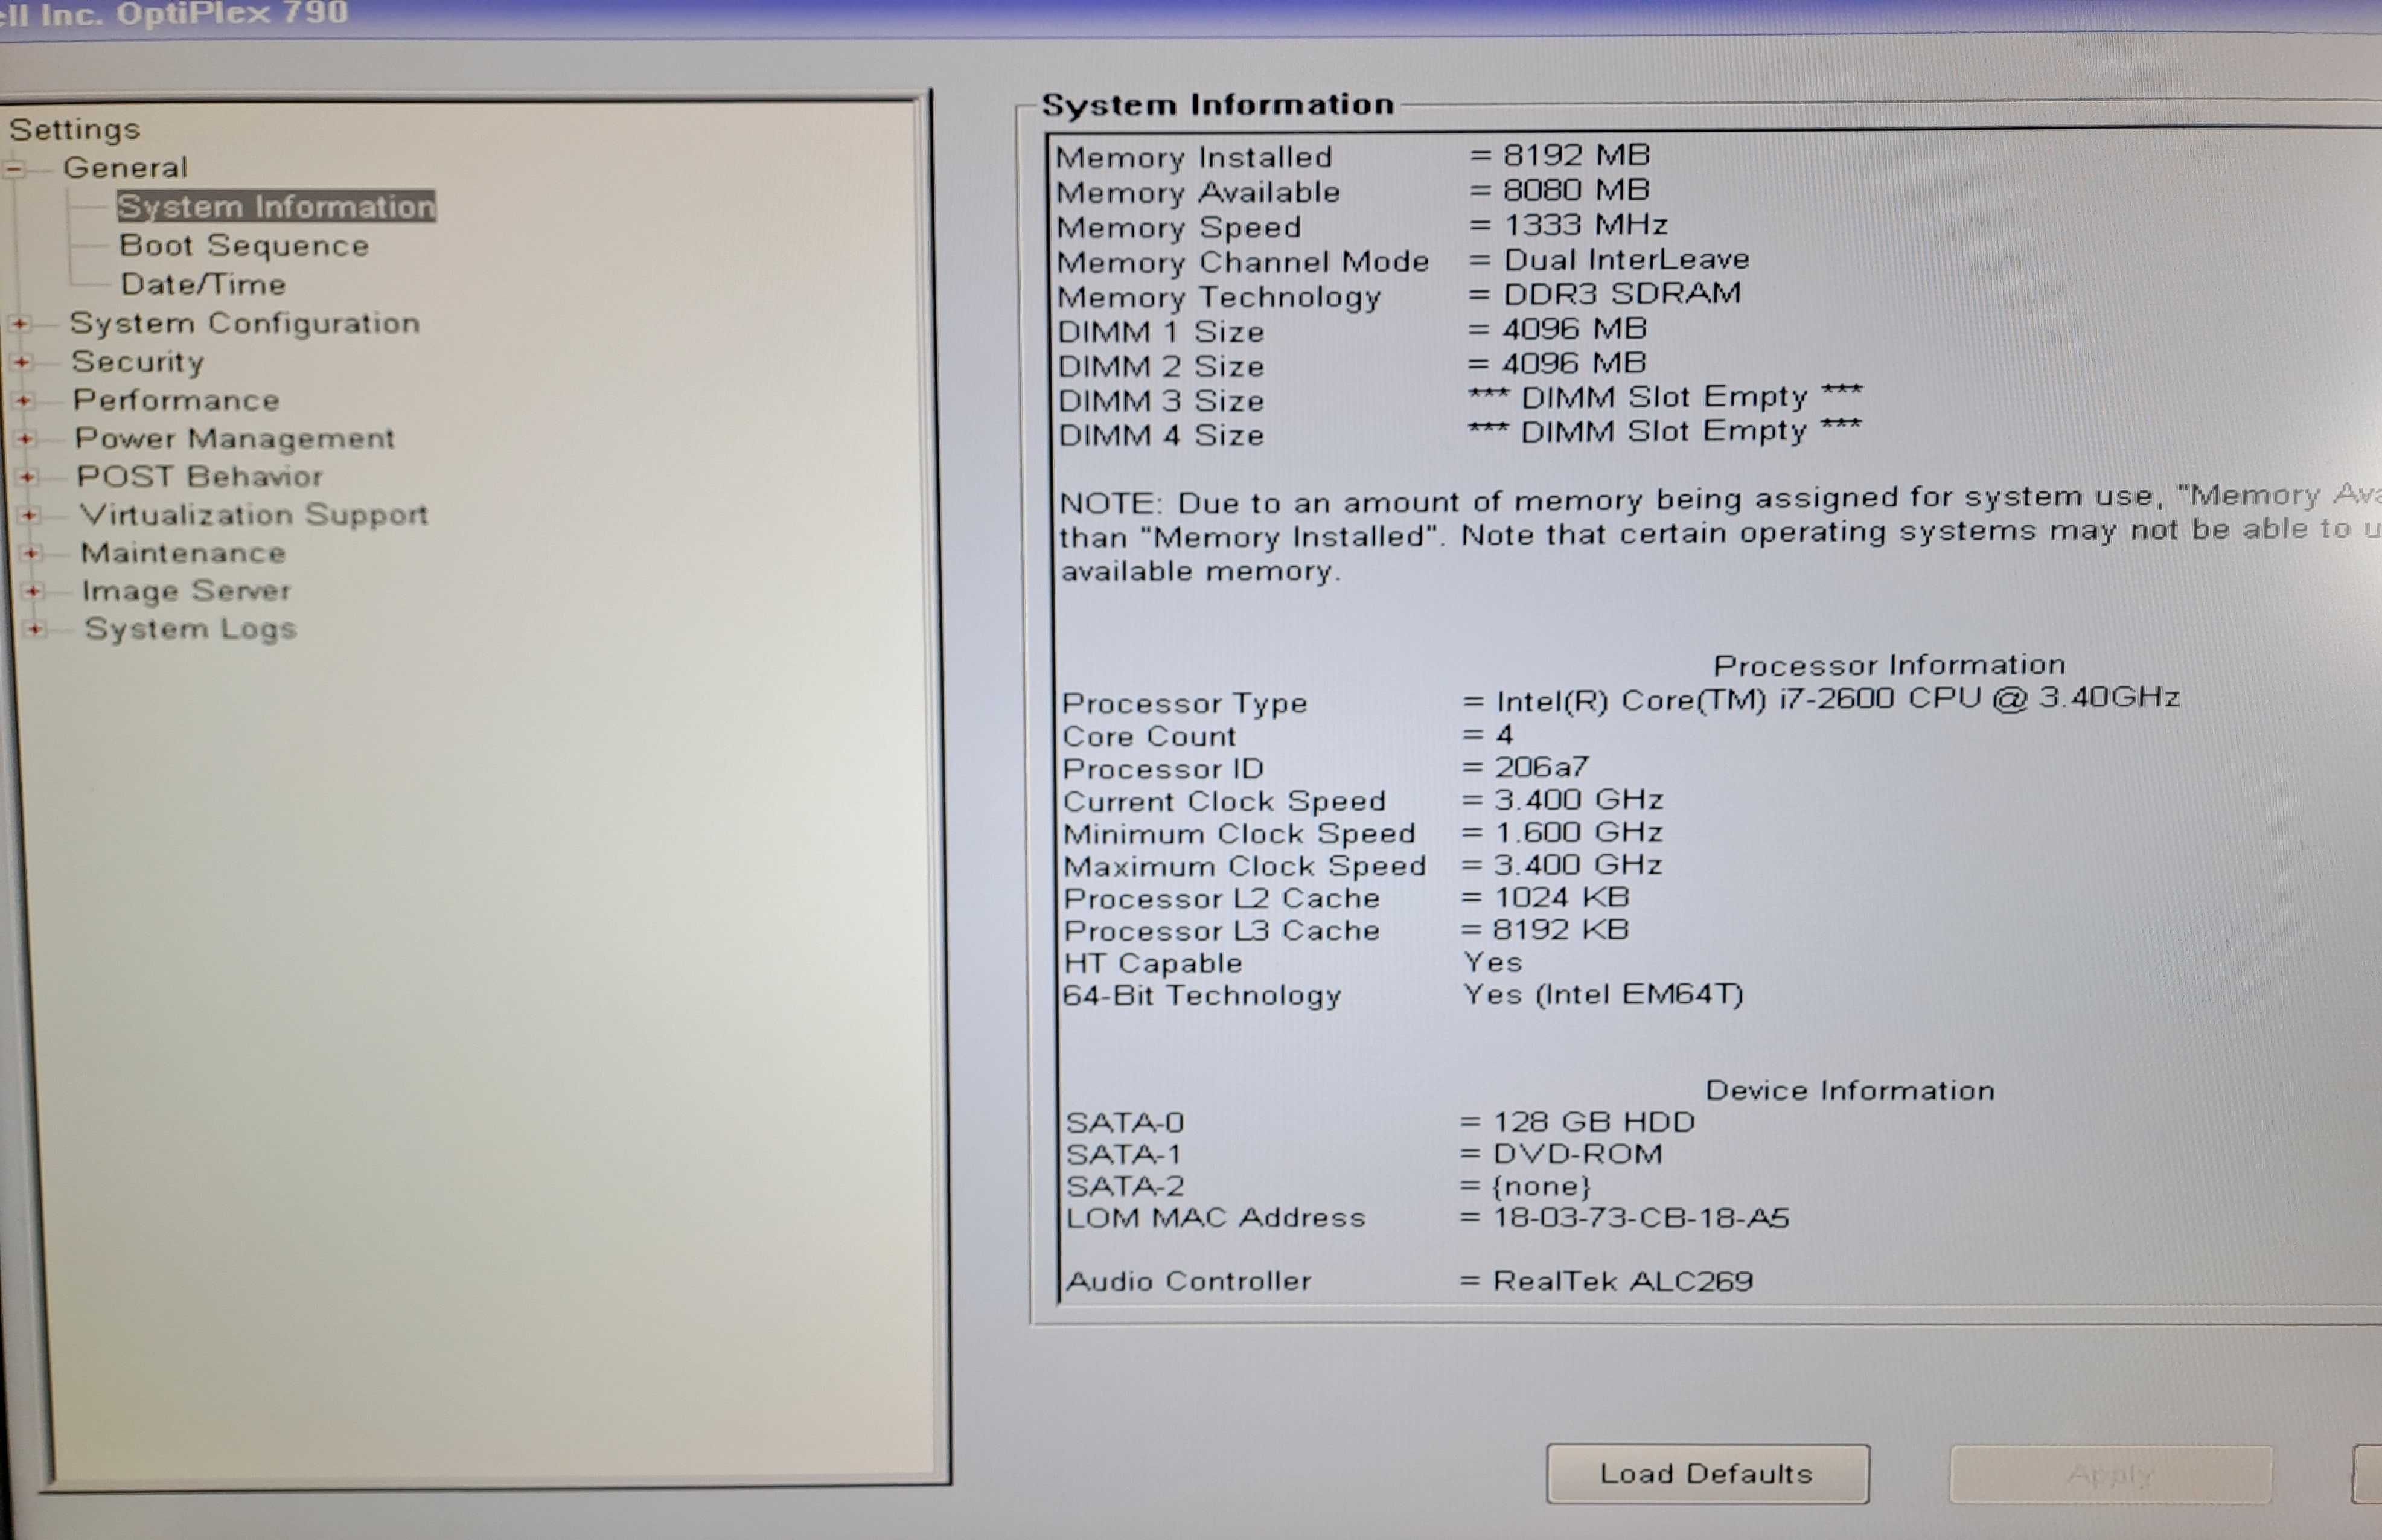Click the Processor L3 Cache 8192 KB value
2382x1540 pixels.
[1546, 930]
